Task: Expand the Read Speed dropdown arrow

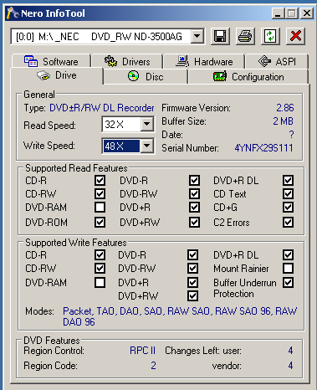Action: (x=147, y=124)
